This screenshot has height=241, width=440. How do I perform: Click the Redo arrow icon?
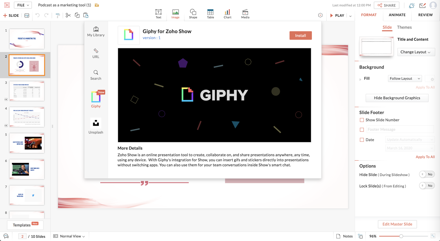point(46,15)
